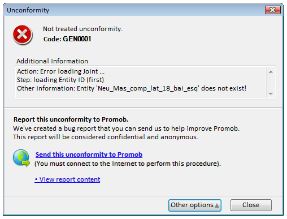The height and width of the screenshot is (219, 287).
Task: Click the globe icon with green arrow
Action: [21, 158]
